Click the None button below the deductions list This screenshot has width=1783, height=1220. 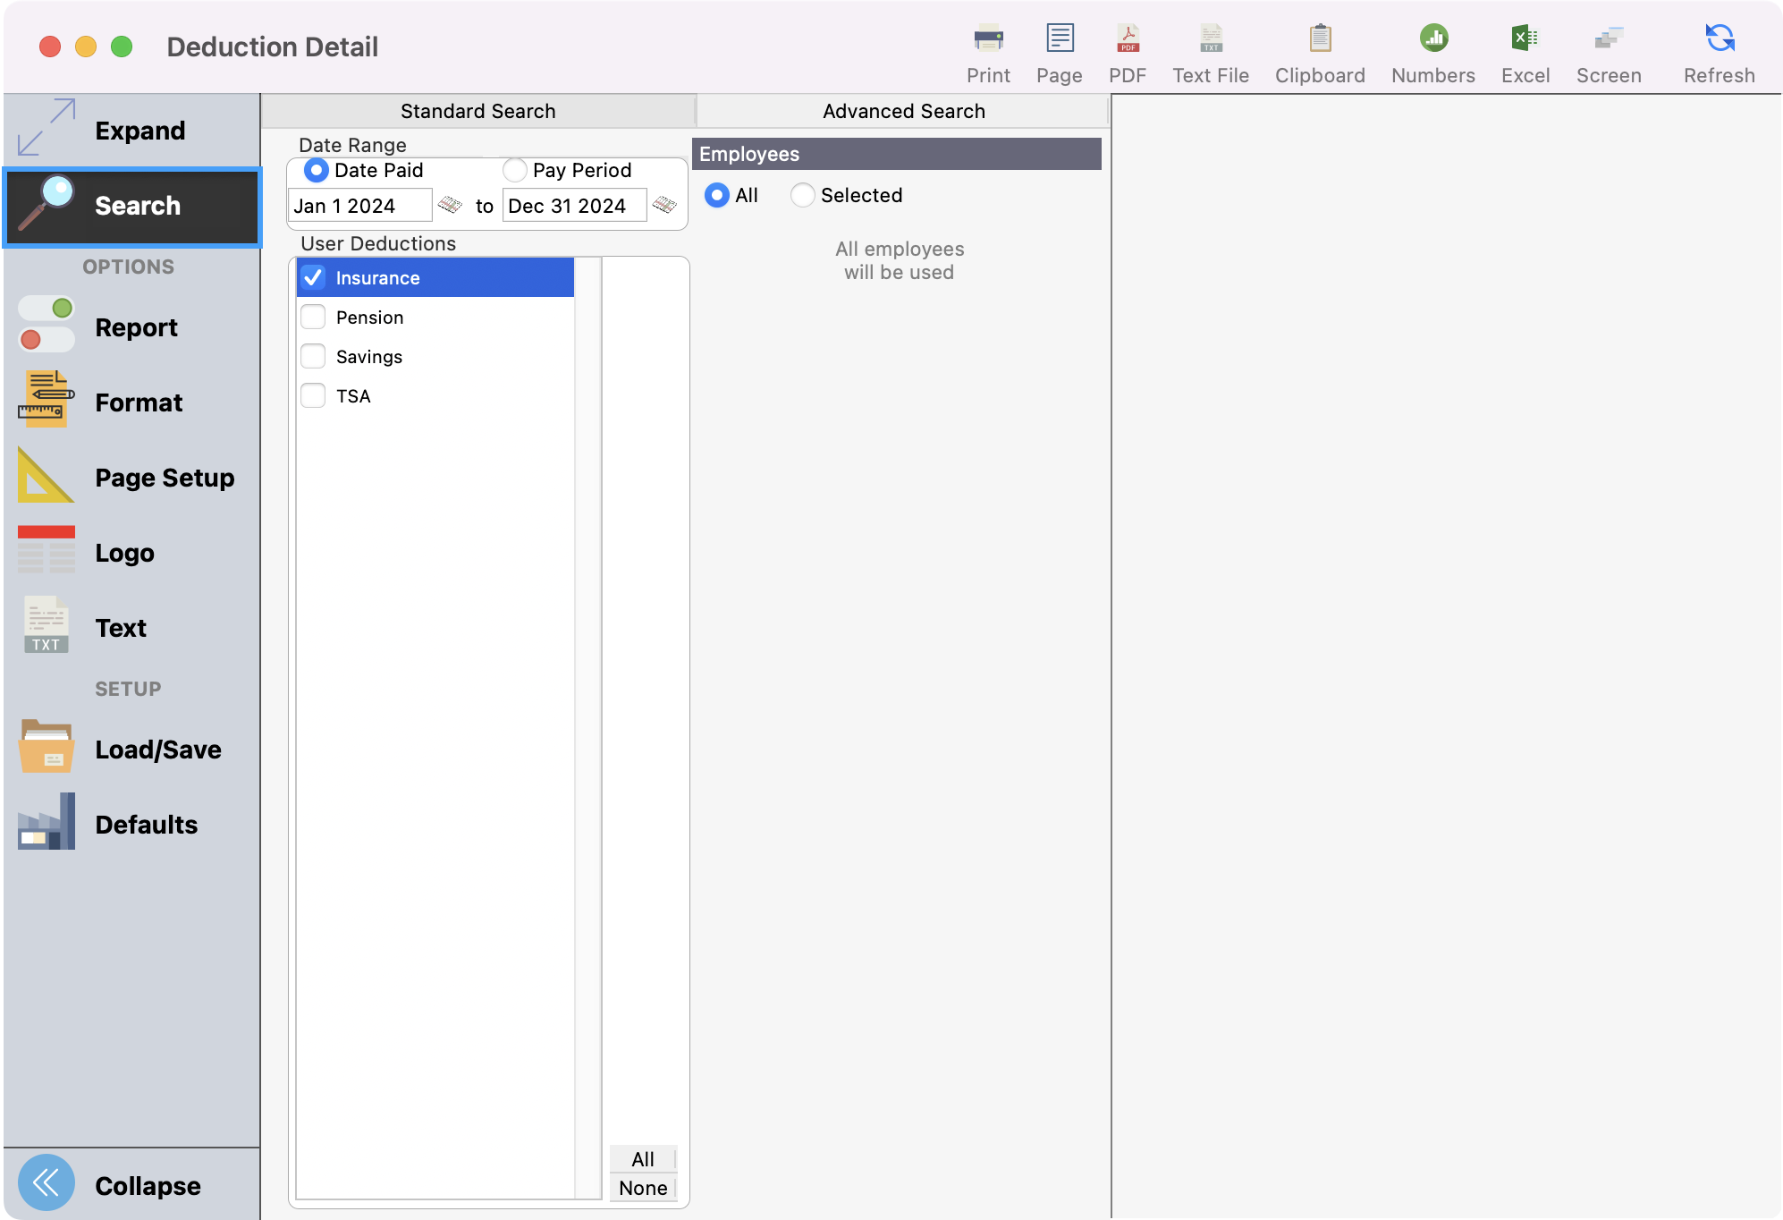pos(642,1187)
